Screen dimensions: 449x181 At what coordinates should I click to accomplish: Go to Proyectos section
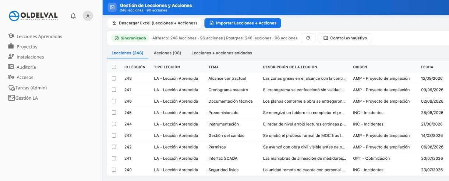(x=27, y=47)
